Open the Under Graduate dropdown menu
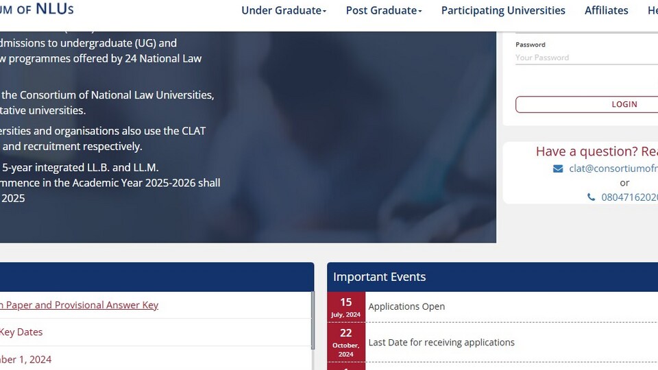Viewport: 658px width, 370px height. tap(284, 10)
